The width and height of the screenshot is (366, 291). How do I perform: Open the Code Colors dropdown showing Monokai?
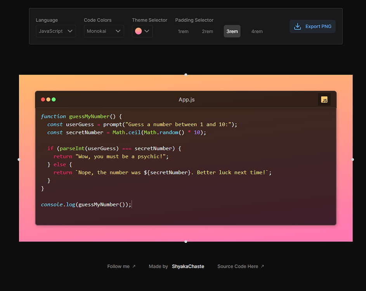pos(104,31)
